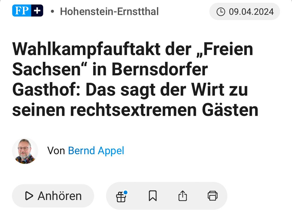Click the blue dot on the gift icon
The height and width of the screenshot is (219, 292).
coord(125,192)
